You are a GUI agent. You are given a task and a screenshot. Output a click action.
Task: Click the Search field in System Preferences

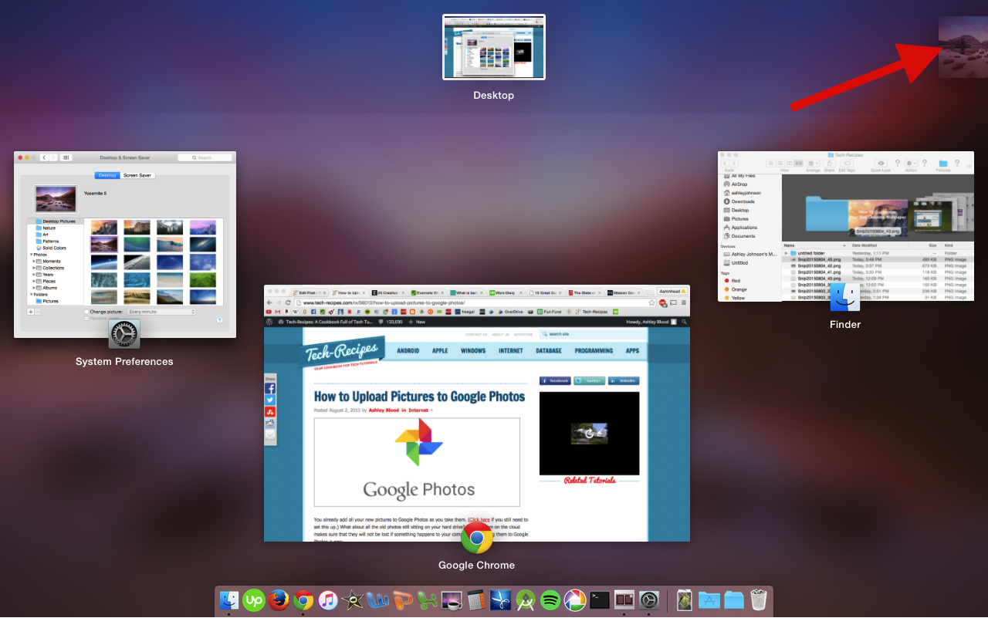[205, 157]
